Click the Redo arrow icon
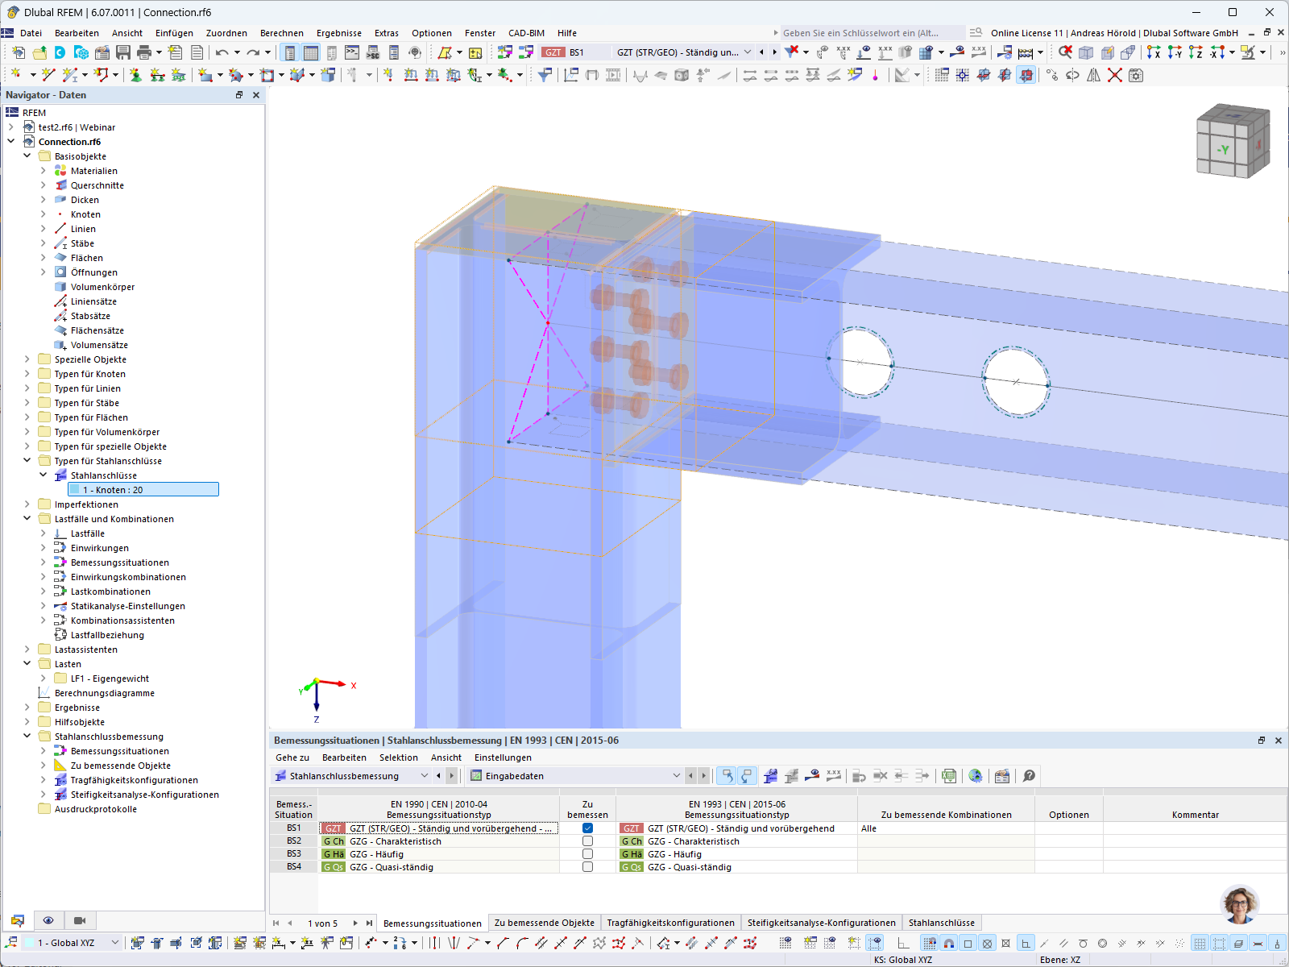 [253, 52]
